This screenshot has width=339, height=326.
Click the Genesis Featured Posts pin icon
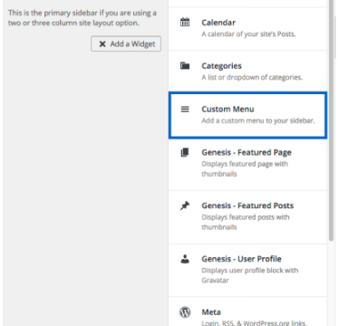point(185,206)
